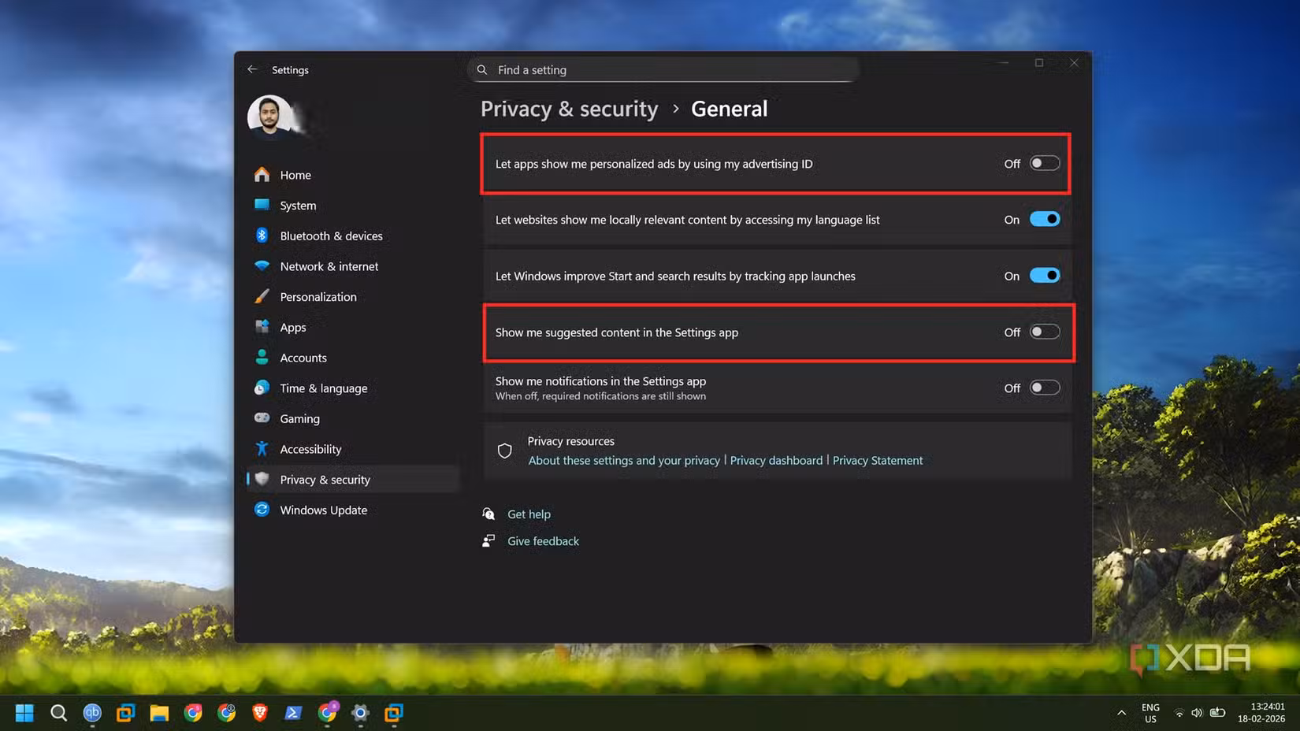1300x731 pixels.
Task: Select Privacy & security in the sidebar
Action: [352, 479]
